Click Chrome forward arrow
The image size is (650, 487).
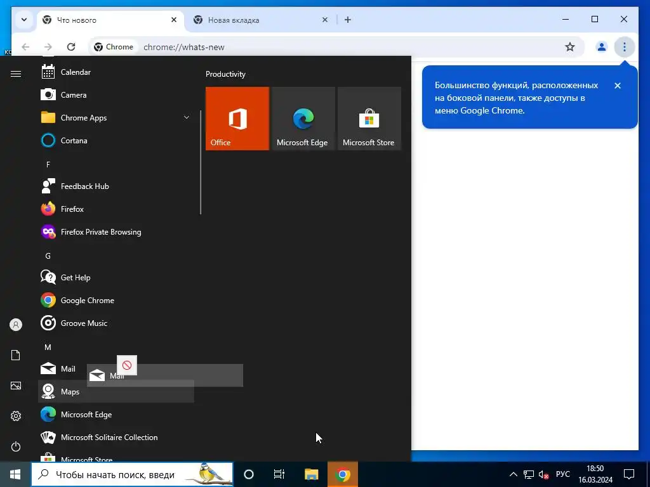click(x=48, y=47)
